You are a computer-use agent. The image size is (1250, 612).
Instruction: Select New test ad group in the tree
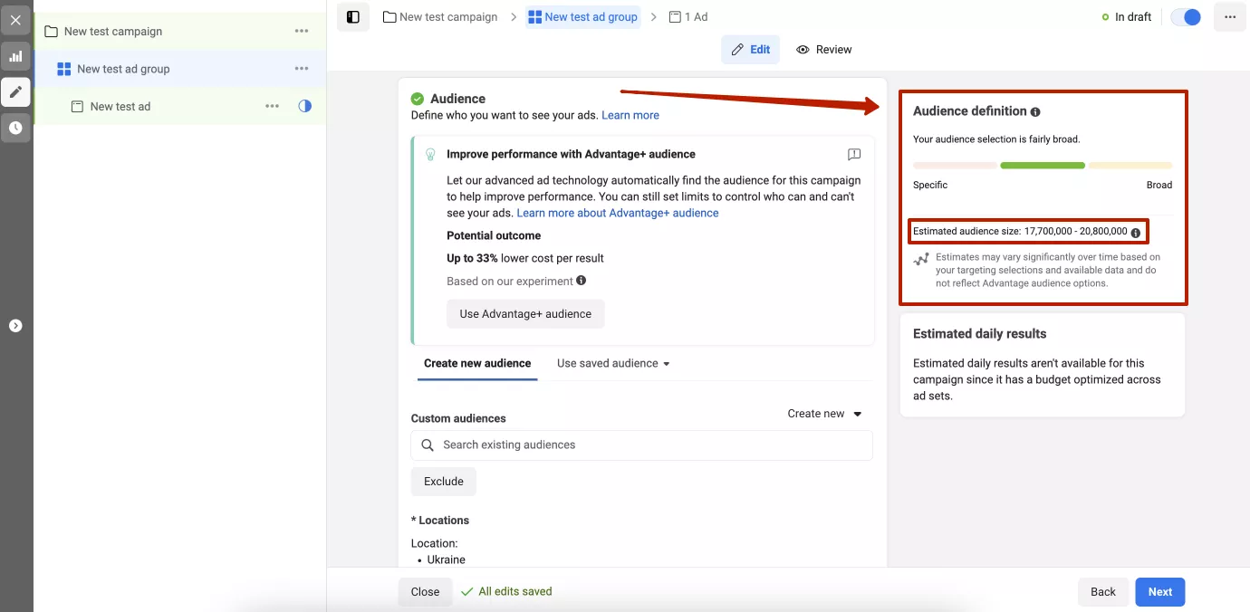click(123, 69)
